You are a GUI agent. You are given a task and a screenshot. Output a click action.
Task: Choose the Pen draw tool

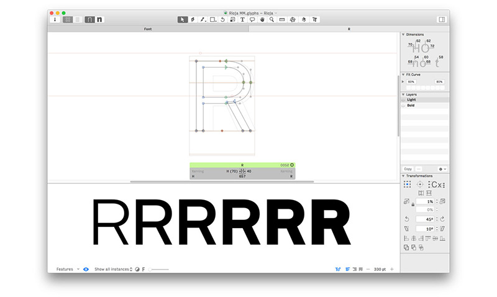[x=193, y=20]
